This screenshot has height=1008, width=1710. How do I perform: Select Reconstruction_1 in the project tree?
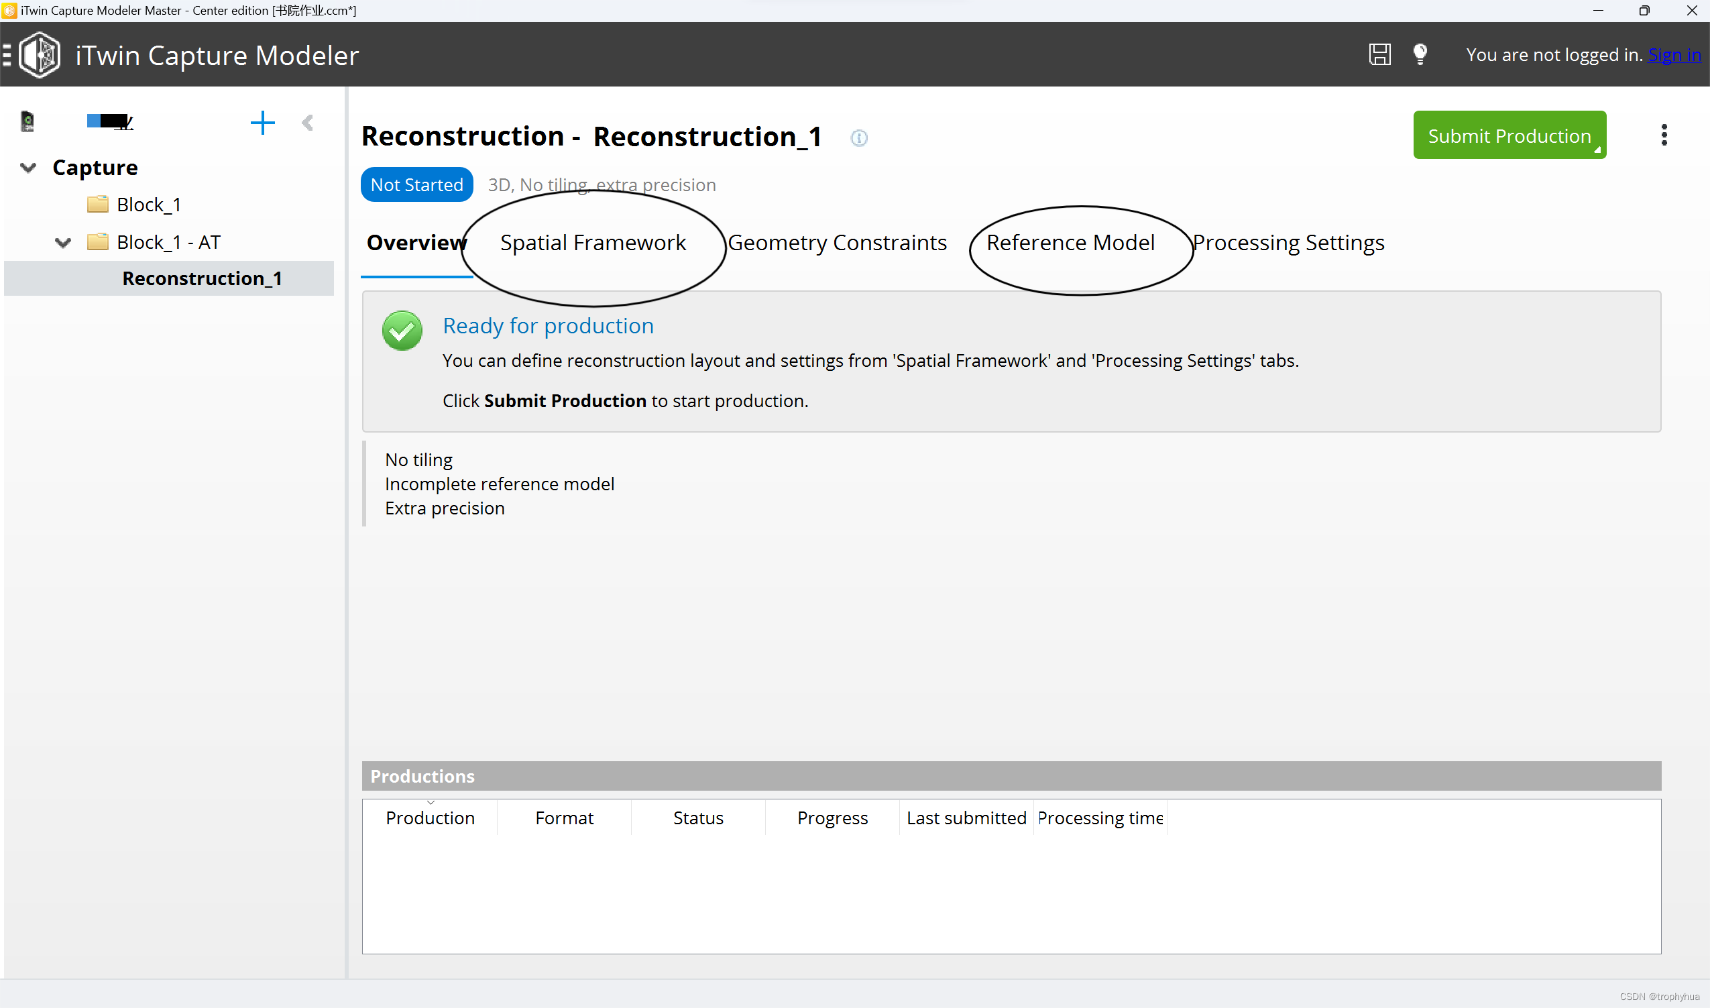pos(202,278)
